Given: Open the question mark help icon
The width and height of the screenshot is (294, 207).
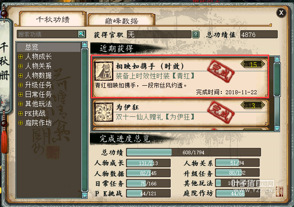Looking at the screenshot, I should 196,34.
